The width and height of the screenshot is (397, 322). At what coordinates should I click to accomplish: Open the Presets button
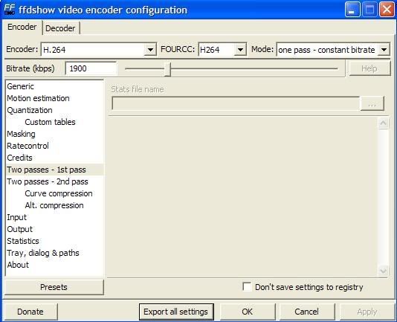click(x=54, y=287)
